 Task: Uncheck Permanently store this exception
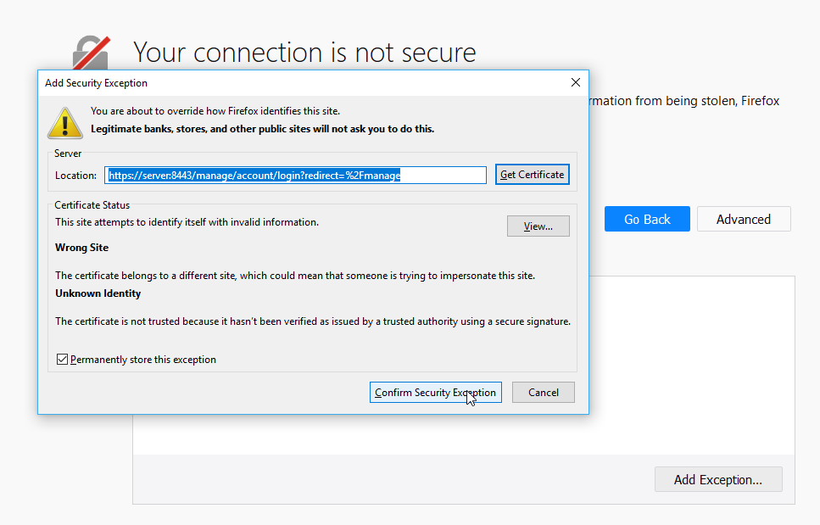(x=63, y=360)
